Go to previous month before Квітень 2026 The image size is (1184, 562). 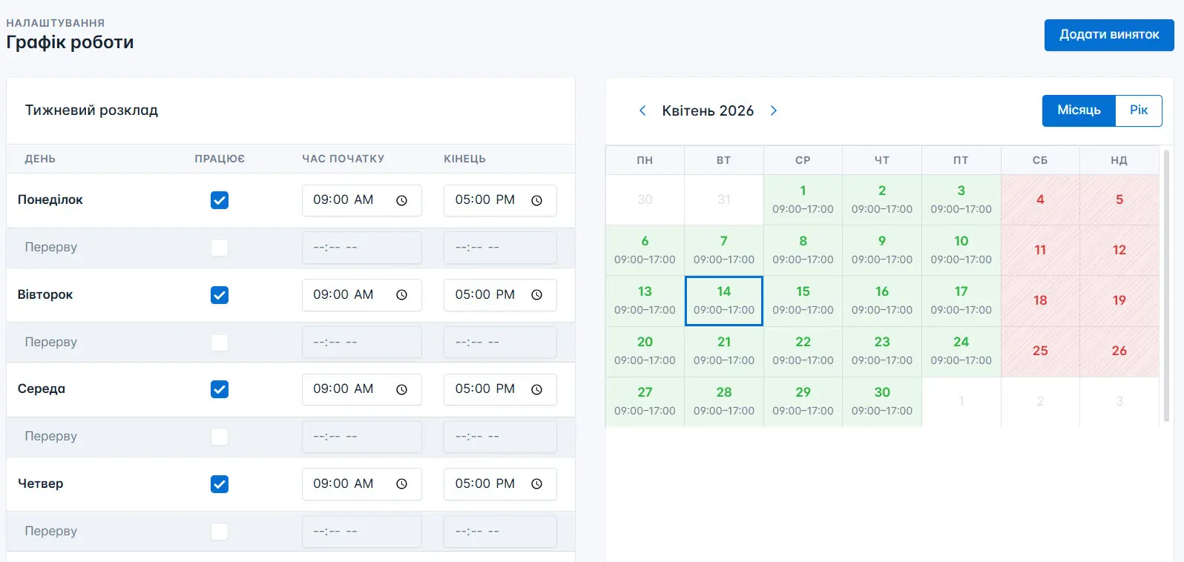pyautogui.click(x=642, y=110)
